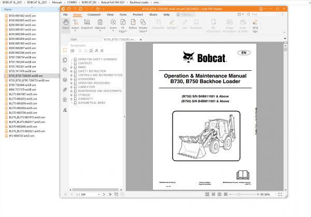Open the Attachments paperclip panel icon
Viewport: 311px width, 217px height.
(x=65, y=90)
